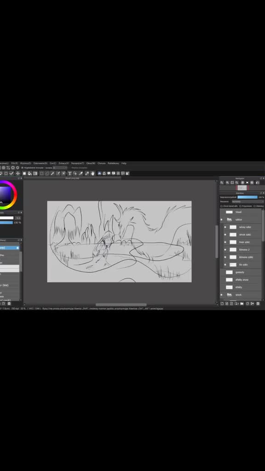Adjust the layer opacity slider

coord(247,197)
